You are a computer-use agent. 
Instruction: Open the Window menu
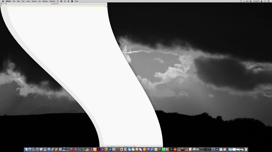tap(52, 1)
